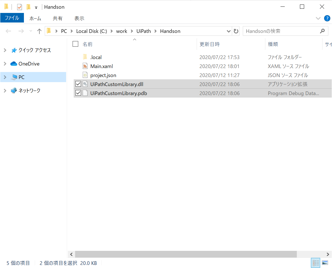Click the Handson breadcrumb segment
332x268 pixels.
tap(170, 31)
